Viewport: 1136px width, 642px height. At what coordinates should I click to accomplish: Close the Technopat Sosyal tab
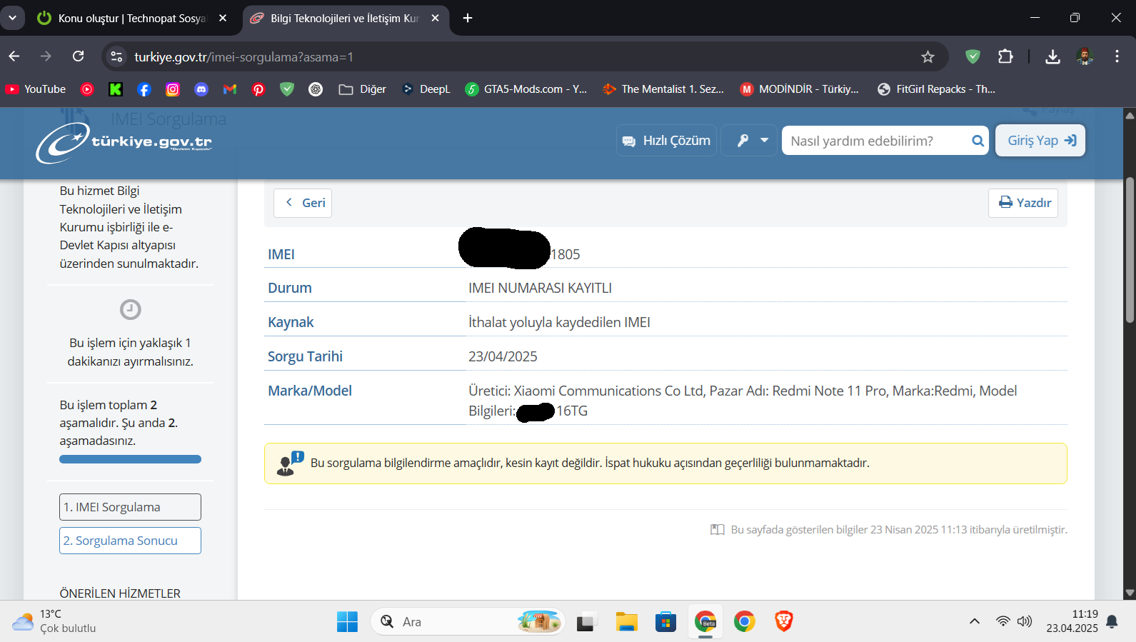(x=223, y=19)
